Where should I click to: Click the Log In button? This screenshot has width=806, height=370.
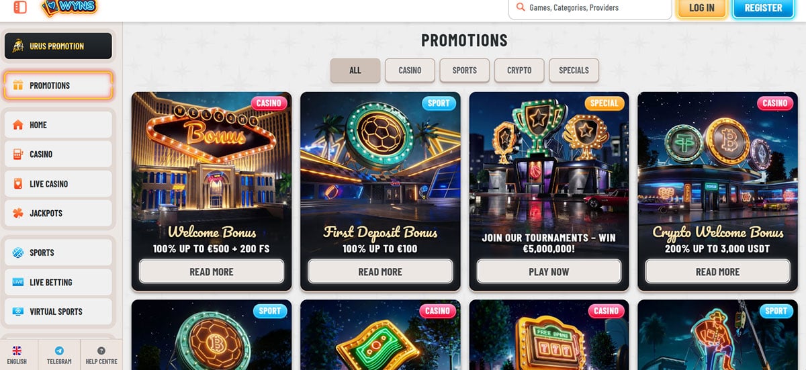point(701,8)
